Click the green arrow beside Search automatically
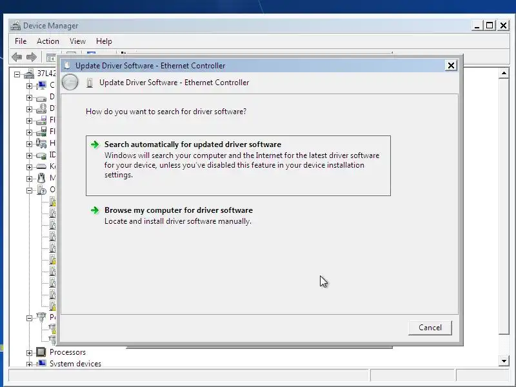Image resolution: width=516 pixels, height=387 pixels. (x=95, y=144)
